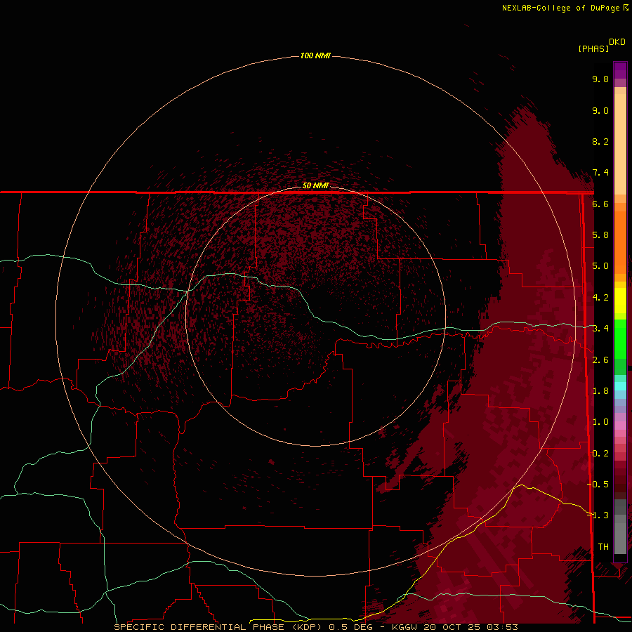Click the TH threshold label on scale
Screen dimensions: 632x632
coord(603,547)
